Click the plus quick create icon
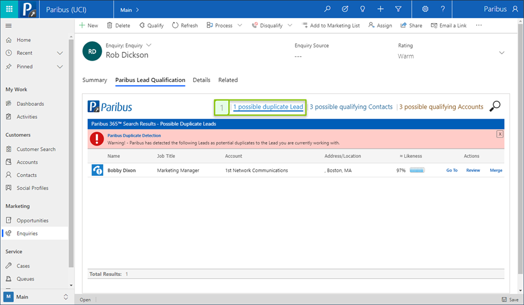This screenshot has height=305, width=524. (x=380, y=9)
